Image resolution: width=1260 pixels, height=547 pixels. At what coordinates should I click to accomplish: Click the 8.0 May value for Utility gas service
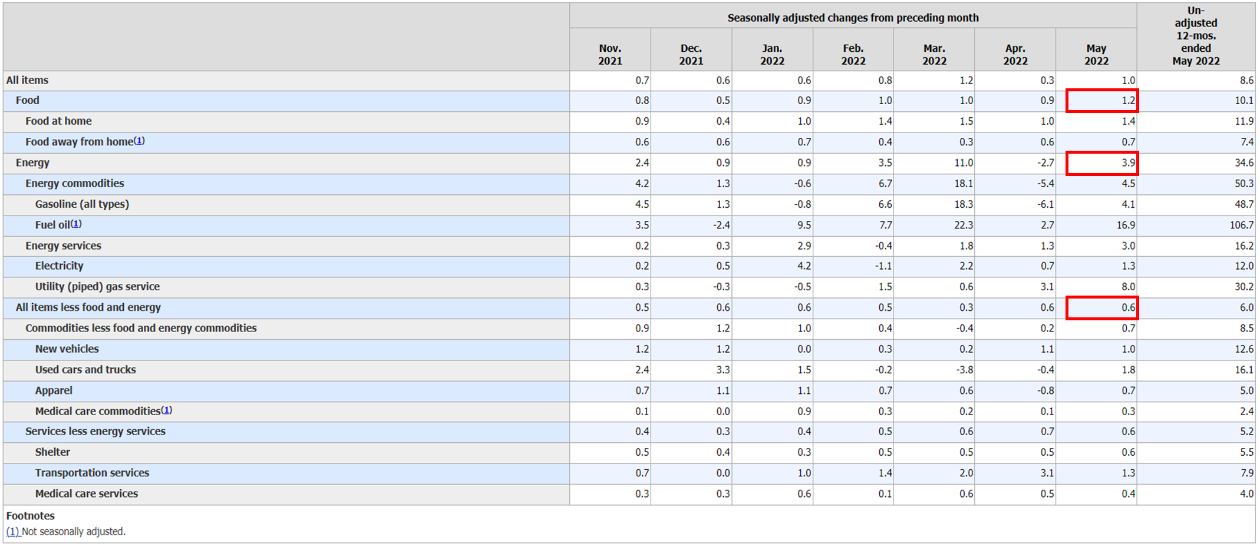coord(1128,286)
